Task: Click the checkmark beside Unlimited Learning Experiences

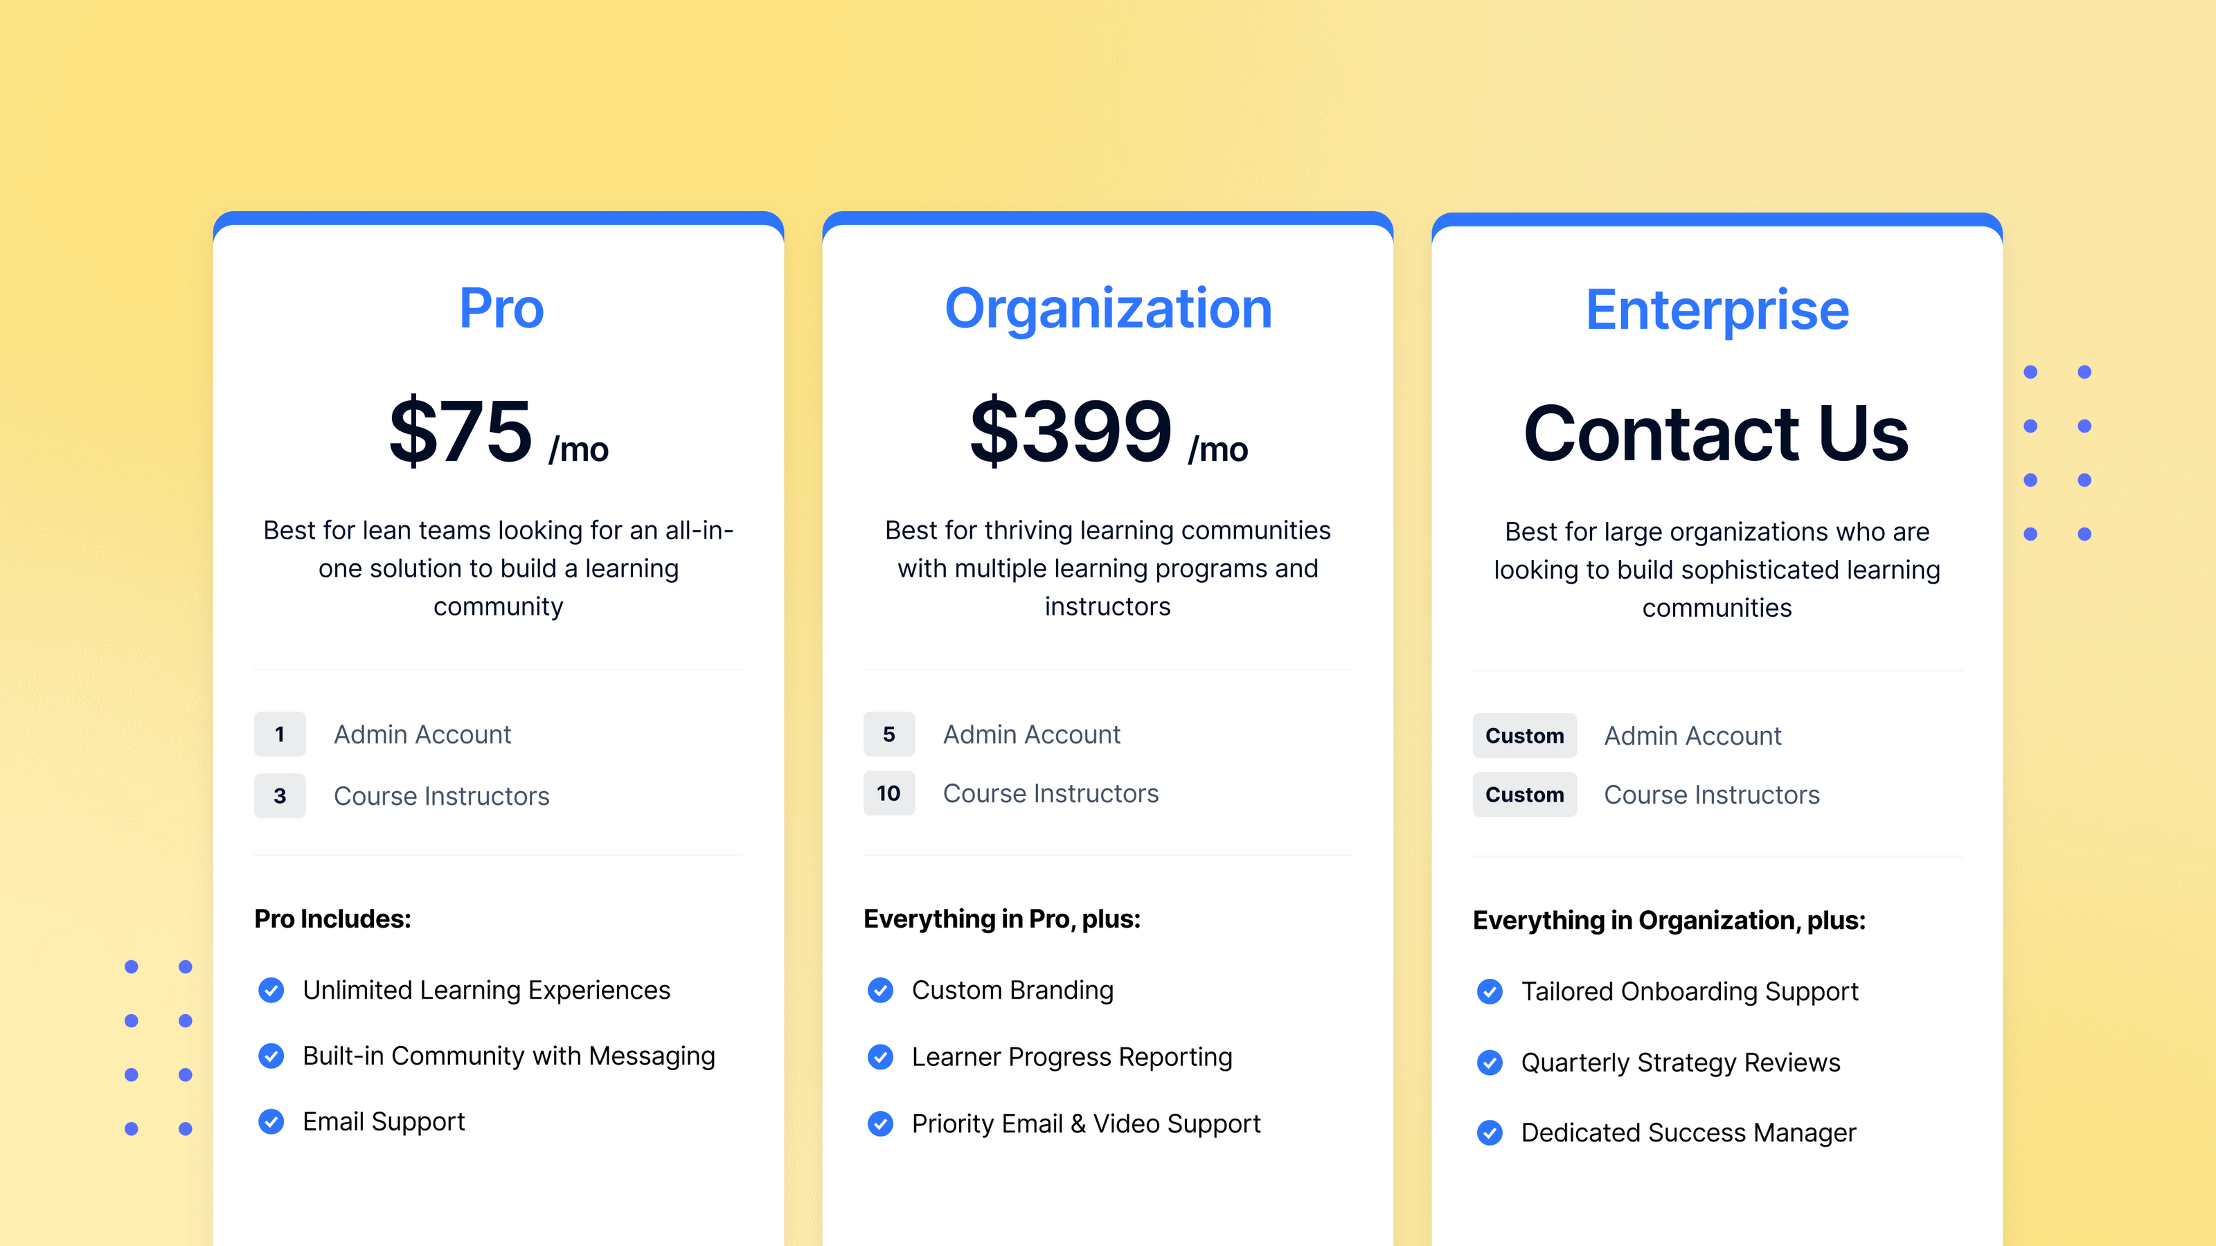Action: point(271,991)
